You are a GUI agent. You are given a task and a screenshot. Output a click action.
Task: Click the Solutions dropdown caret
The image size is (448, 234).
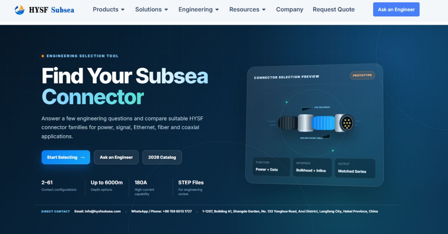coord(166,10)
